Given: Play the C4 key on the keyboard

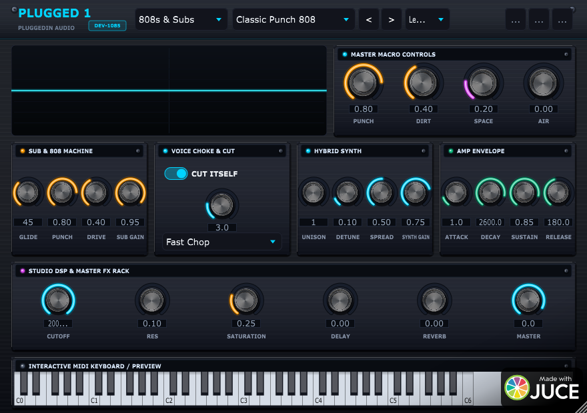Looking at the screenshot, I should click(x=318, y=400).
